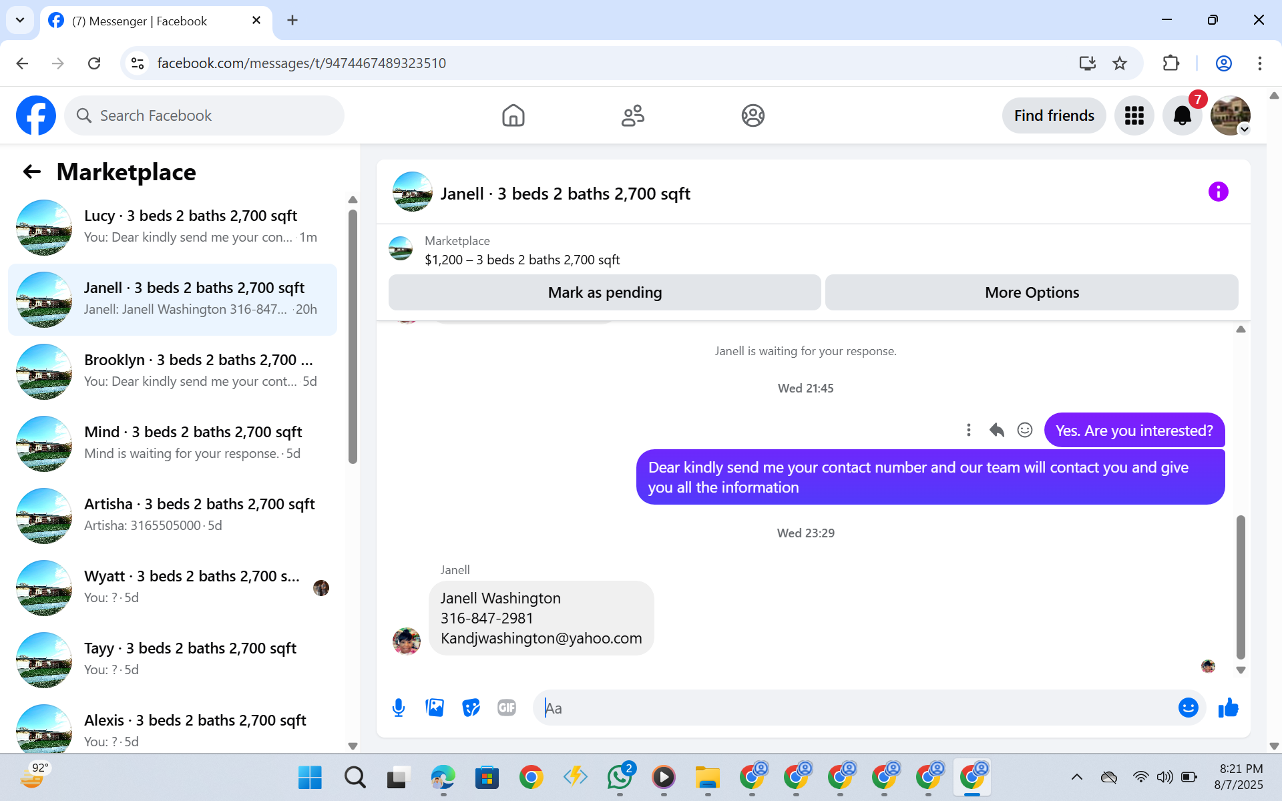Screen dimensions: 1282x801
Task: Open Mind's conversation
Action: 172,443
